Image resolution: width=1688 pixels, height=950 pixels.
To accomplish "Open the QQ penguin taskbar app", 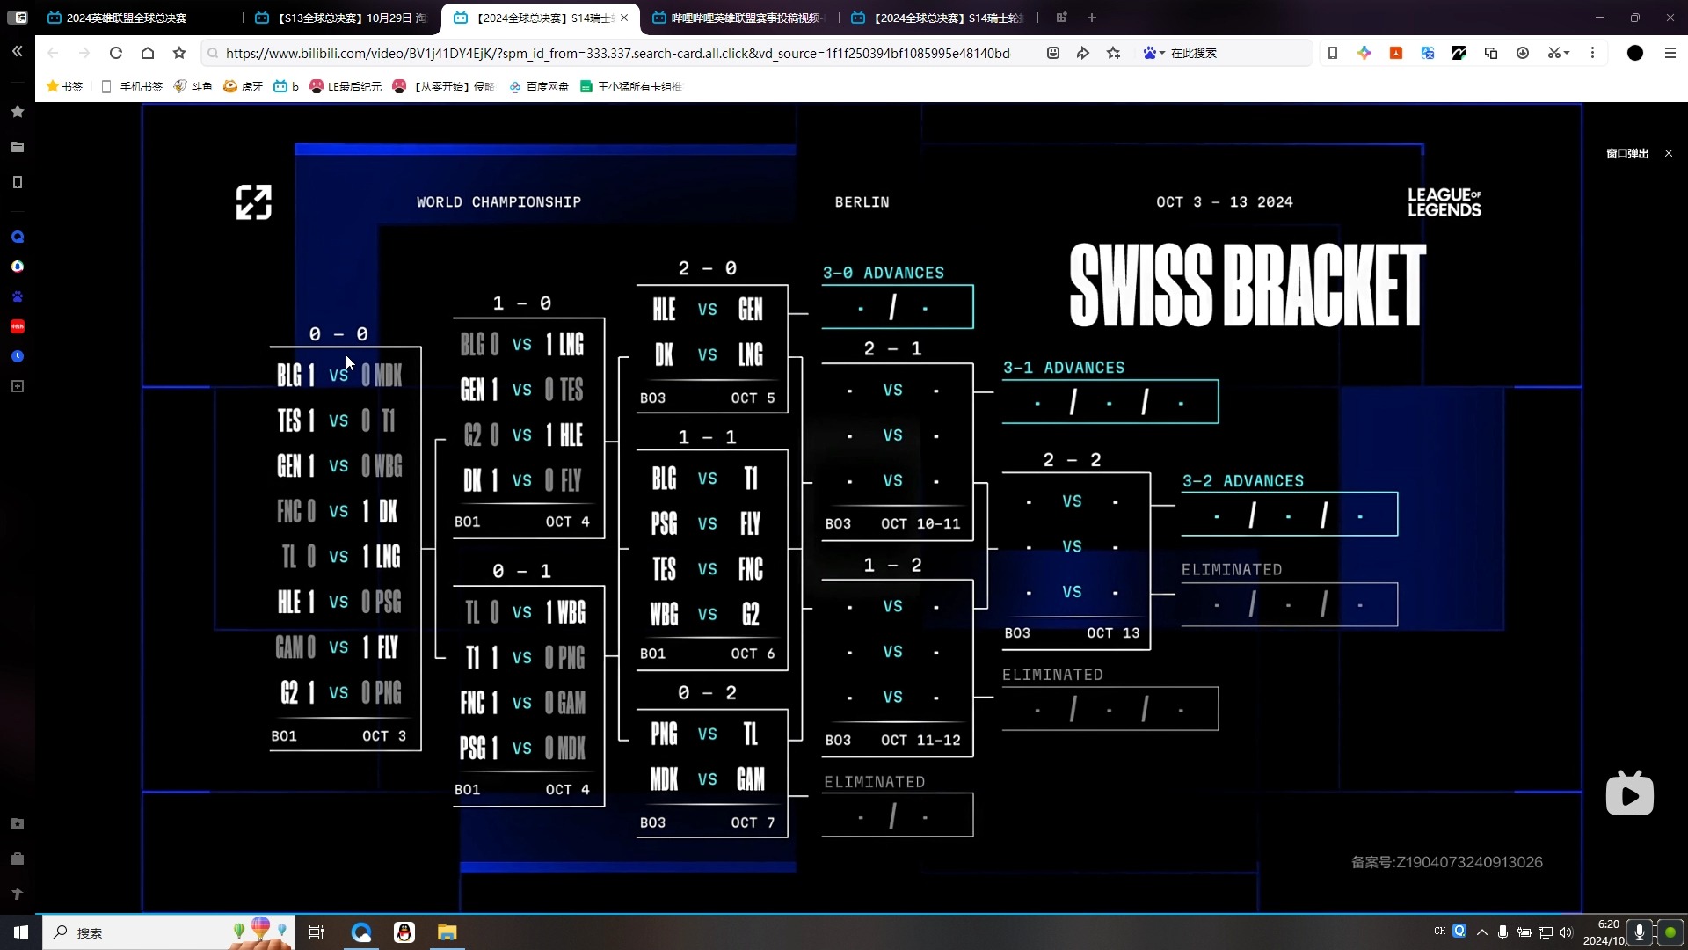I will pos(404,932).
